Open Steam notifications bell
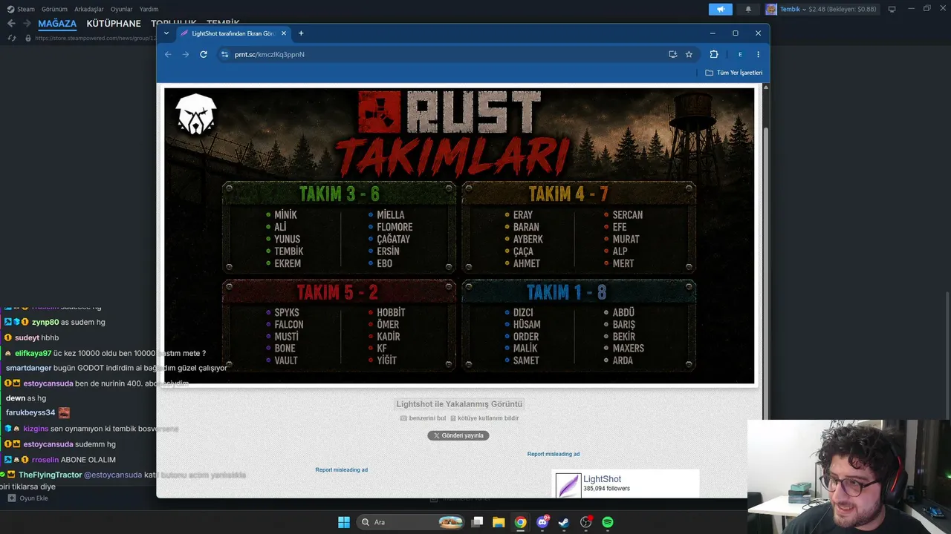This screenshot has width=951, height=534. tap(748, 9)
